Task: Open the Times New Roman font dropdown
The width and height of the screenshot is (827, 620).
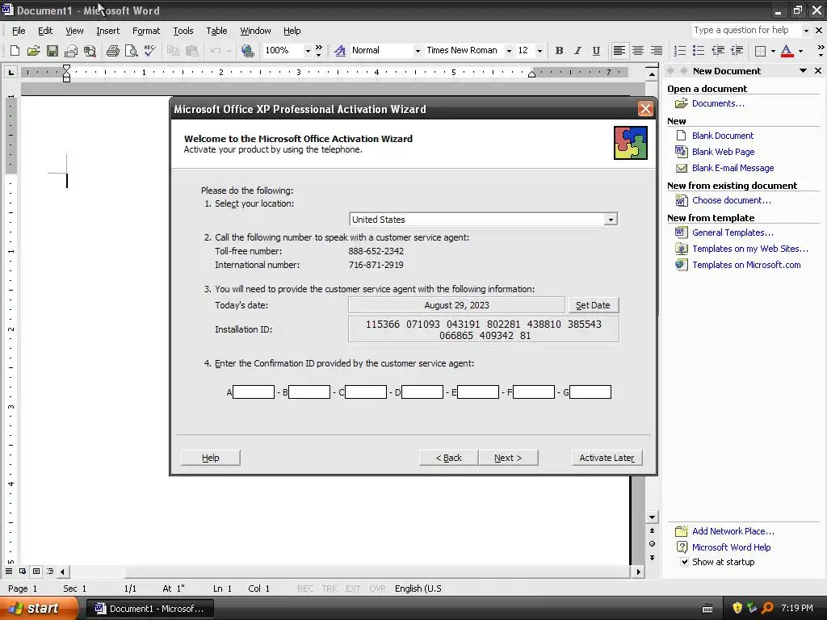Action: [509, 51]
